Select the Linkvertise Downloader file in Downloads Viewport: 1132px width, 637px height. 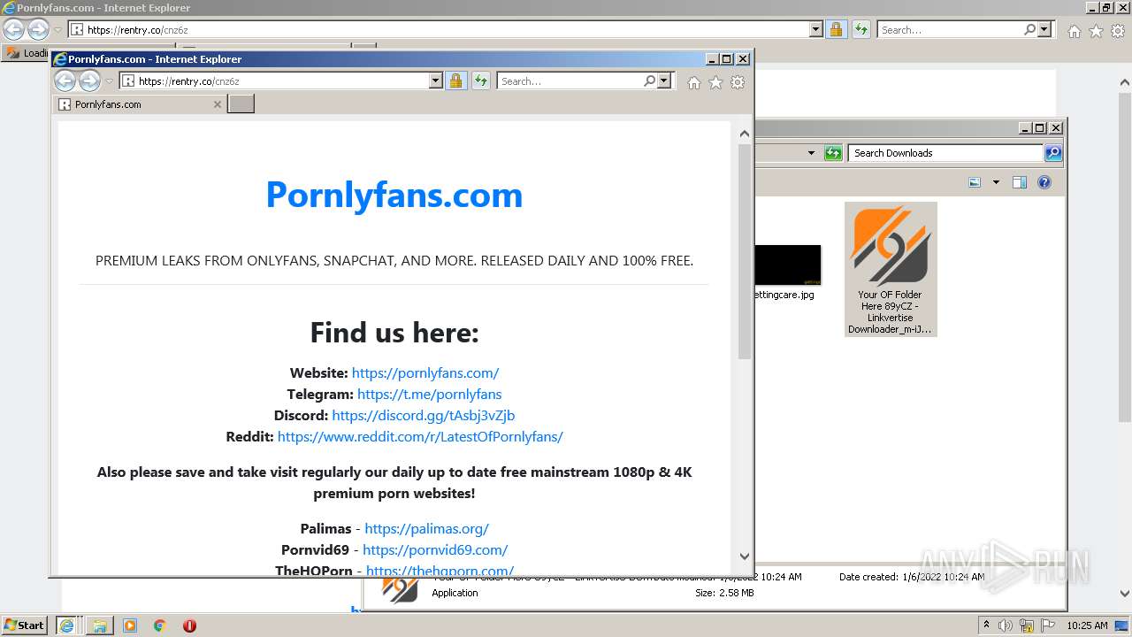pyautogui.click(x=891, y=269)
